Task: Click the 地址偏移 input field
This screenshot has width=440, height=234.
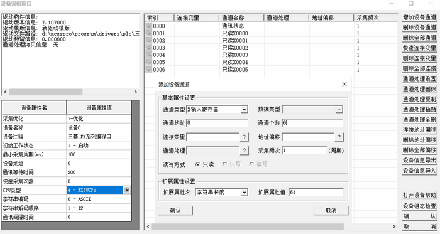Action: (x=308, y=137)
